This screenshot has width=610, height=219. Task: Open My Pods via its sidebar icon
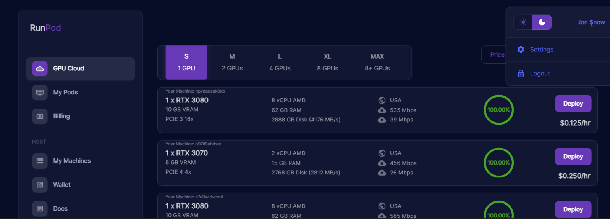pos(40,93)
